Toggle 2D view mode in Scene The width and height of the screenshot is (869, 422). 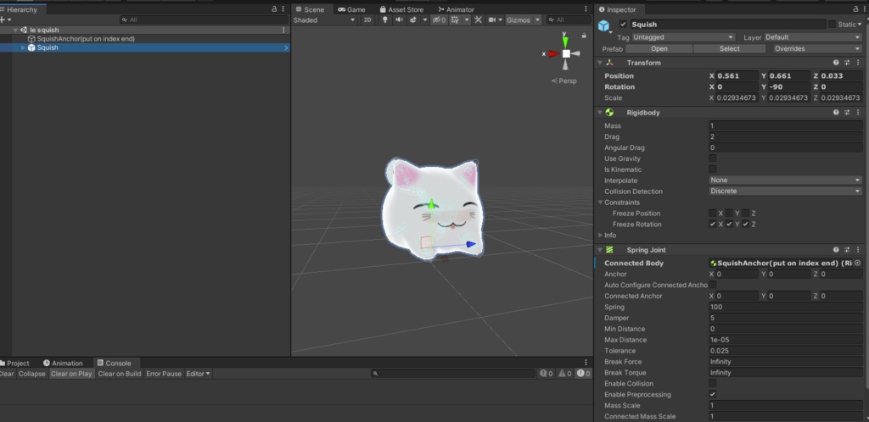[x=367, y=19]
